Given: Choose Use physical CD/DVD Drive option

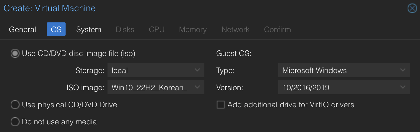Looking at the screenshot, I should pos(15,105).
